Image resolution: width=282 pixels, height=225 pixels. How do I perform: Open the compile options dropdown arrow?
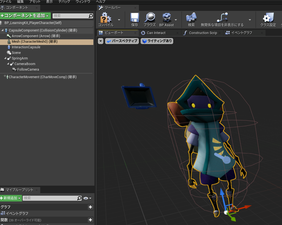pos(119,20)
